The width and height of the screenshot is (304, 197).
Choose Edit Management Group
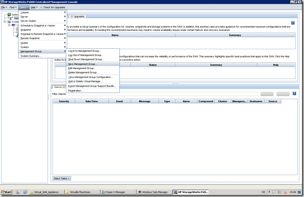(x=93, y=68)
